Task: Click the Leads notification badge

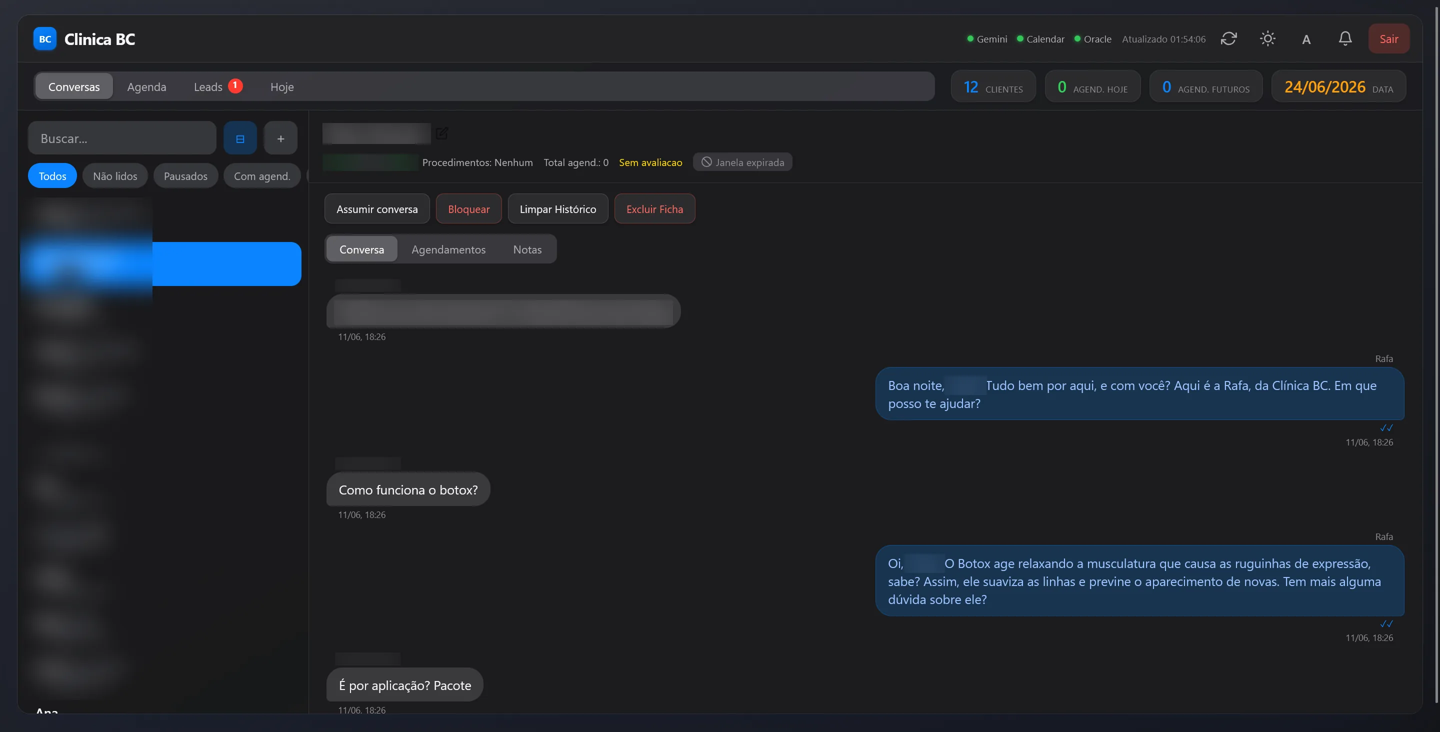Action: [235, 85]
